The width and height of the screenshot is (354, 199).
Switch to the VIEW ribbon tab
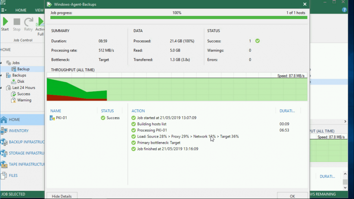[x=39, y=10]
